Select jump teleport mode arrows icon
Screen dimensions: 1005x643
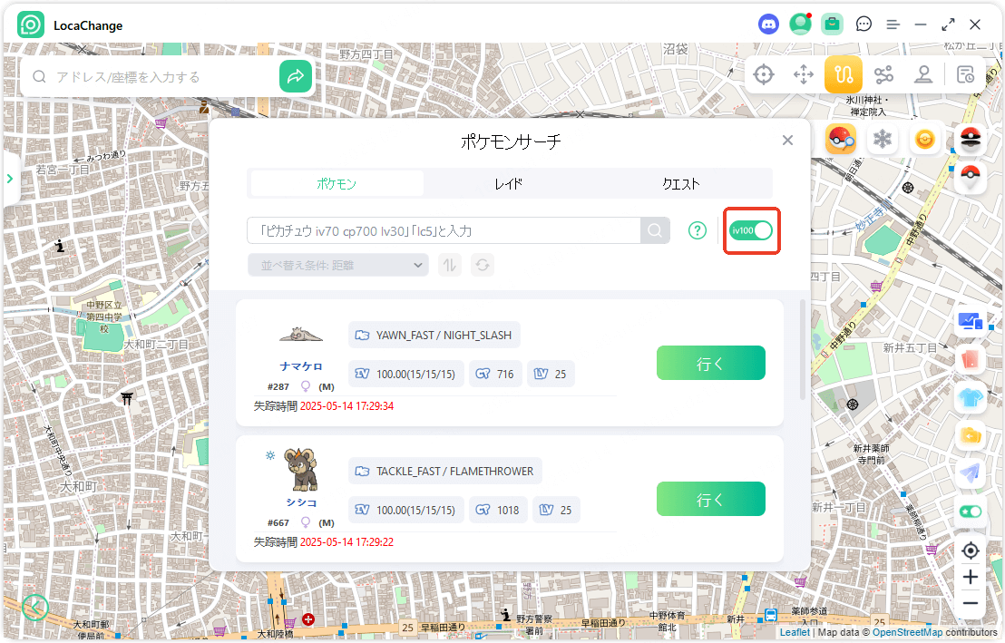[x=803, y=74]
